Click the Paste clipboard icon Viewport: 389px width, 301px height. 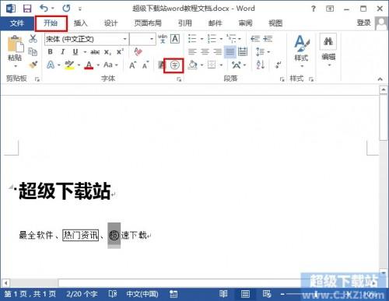click(x=15, y=44)
